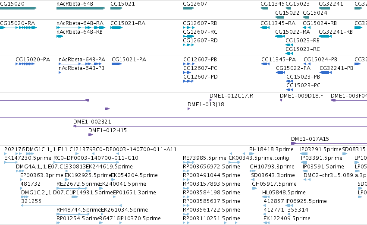Image resolution: width=367 pixels, height=225 pixels.
Task: Select transcript CG15023-RB
Action: 303,41
